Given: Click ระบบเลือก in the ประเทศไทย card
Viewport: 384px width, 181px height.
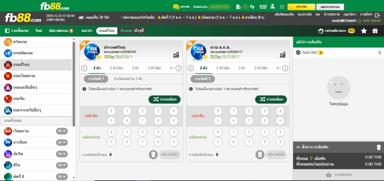Looking at the screenshot, I should pos(164,100).
